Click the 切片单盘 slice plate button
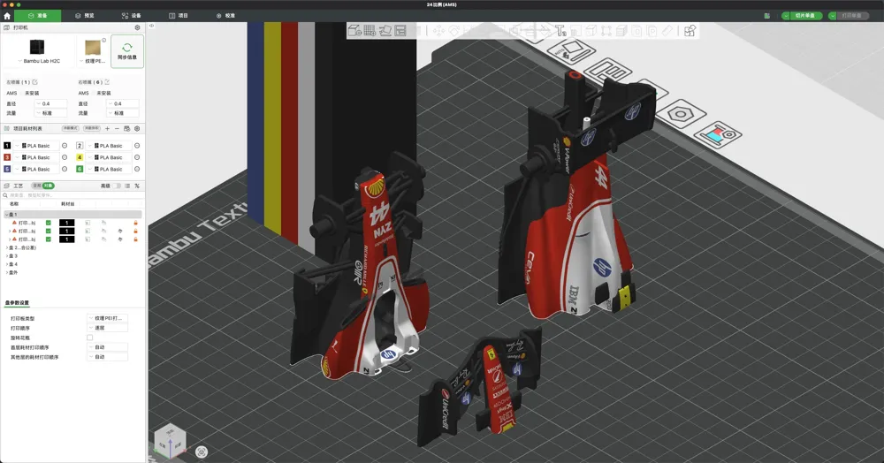 click(805, 16)
